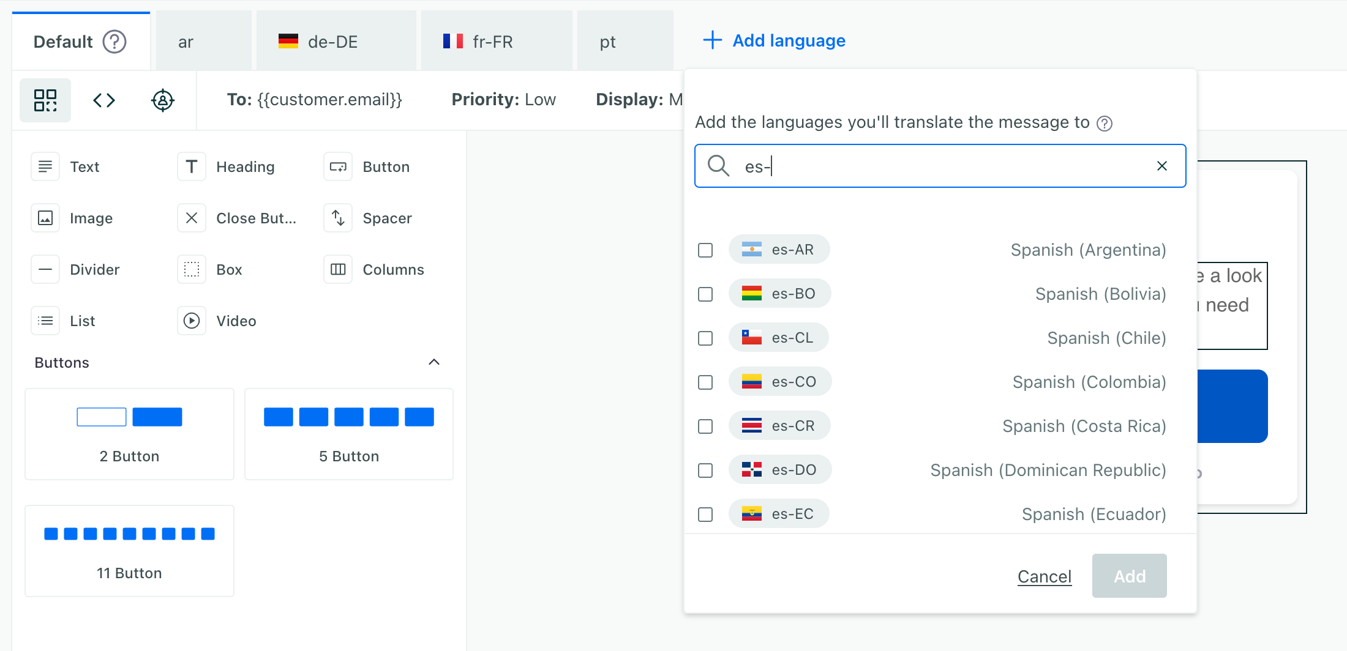Click the audience targeting icon
The width and height of the screenshot is (1347, 651).
pos(163,100)
